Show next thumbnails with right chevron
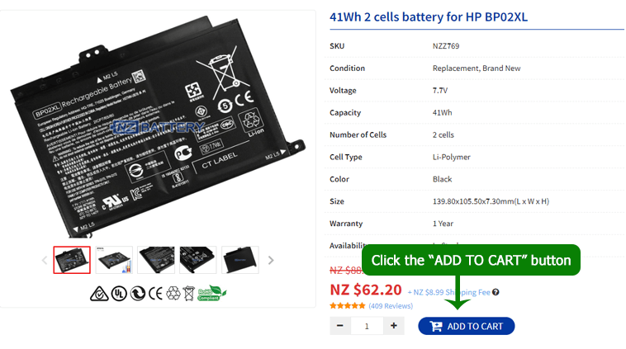 click(271, 261)
